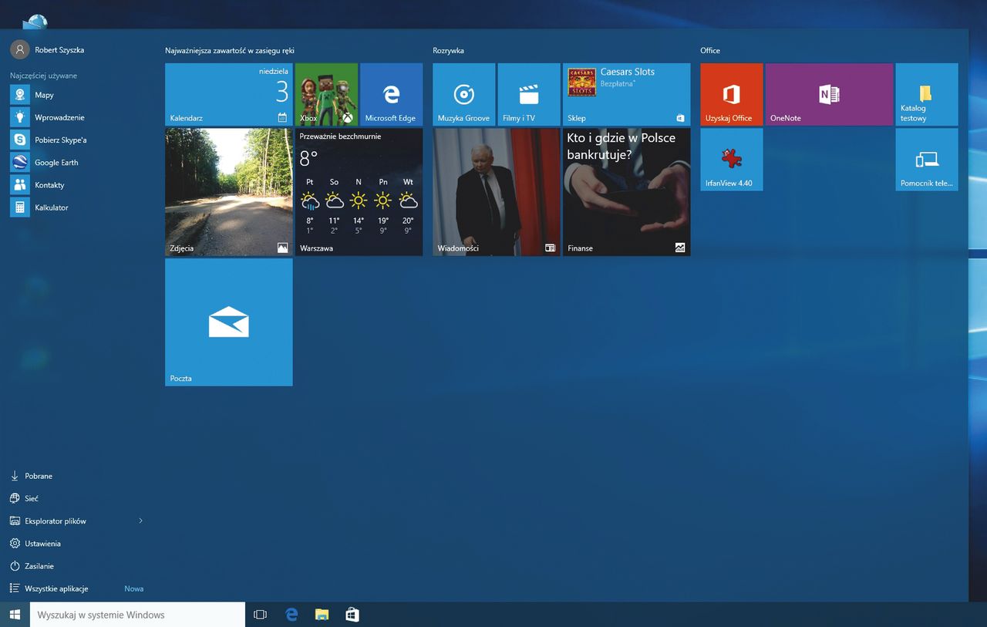987x627 pixels.
Task: Open the Kalkulator app
Action: pos(77,207)
